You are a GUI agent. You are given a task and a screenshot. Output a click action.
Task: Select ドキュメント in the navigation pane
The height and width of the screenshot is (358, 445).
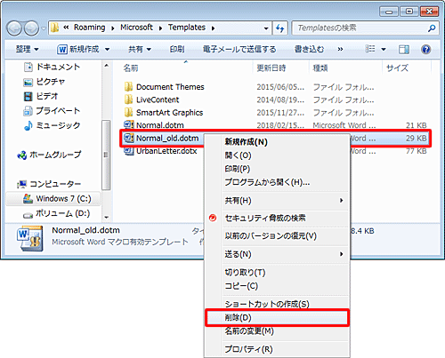click(52, 67)
